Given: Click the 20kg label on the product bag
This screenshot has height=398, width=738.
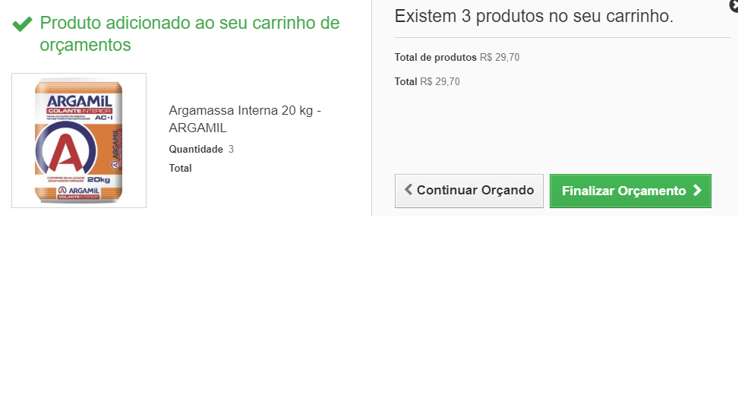Looking at the screenshot, I should (x=99, y=179).
